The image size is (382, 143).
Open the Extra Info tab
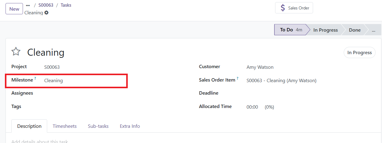(130, 126)
